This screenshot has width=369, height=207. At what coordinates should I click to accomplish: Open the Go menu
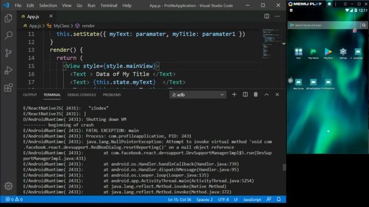point(80,5)
